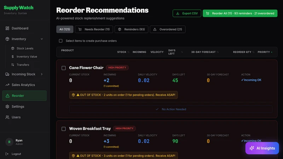Click Reorder All (11) green button
283x159 pixels.
(240, 13)
